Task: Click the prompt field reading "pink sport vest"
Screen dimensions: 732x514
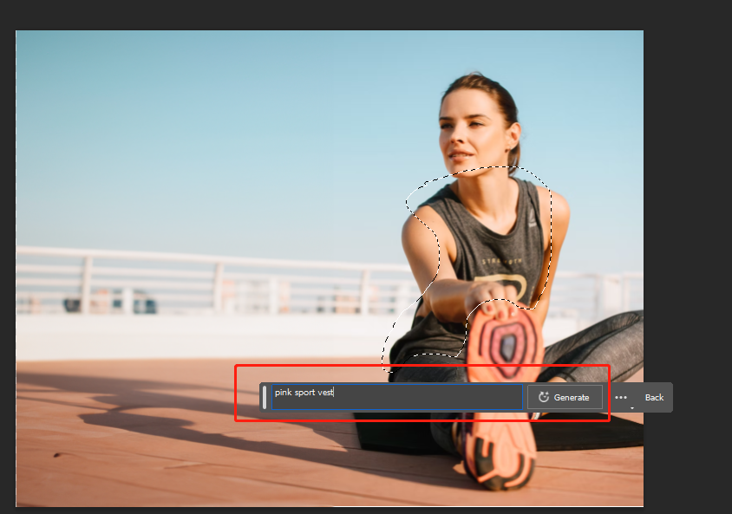Action: [397, 397]
